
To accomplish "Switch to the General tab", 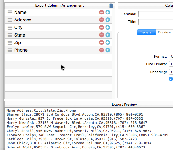I will 146,32.
